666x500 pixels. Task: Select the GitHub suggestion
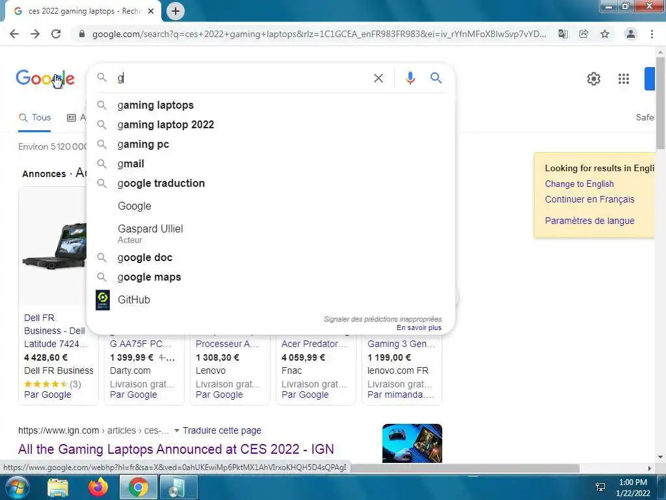(271, 299)
